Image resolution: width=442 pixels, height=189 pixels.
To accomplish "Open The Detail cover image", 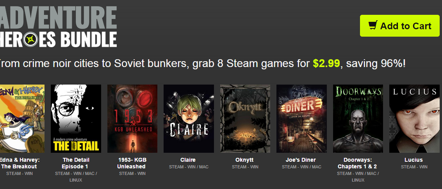I will 76,119.
